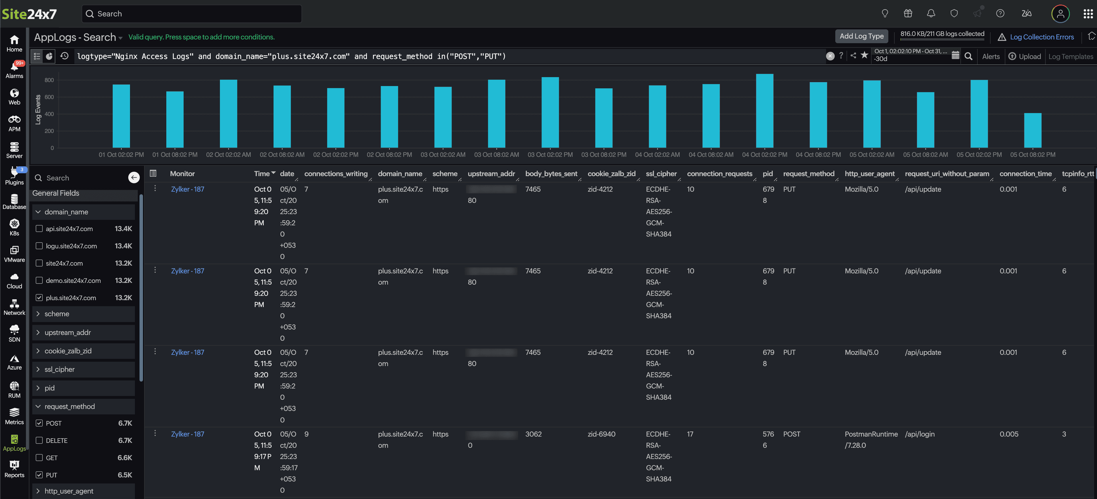Uncheck the POST request_method filter
This screenshot has width=1097, height=499.
39,423
